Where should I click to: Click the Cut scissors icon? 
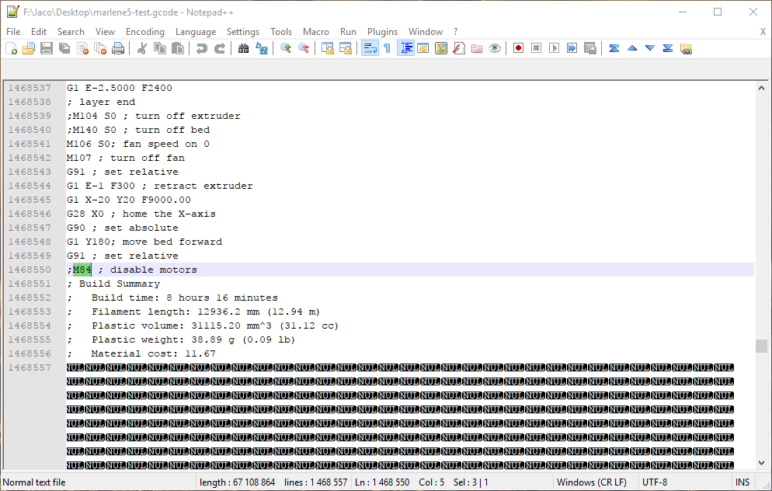pyautogui.click(x=142, y=48)
